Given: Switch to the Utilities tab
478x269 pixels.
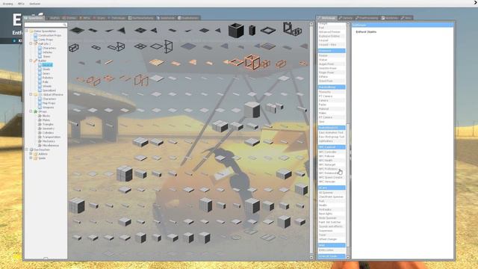Looking at the screenshot, I should (x=390, y=18).
